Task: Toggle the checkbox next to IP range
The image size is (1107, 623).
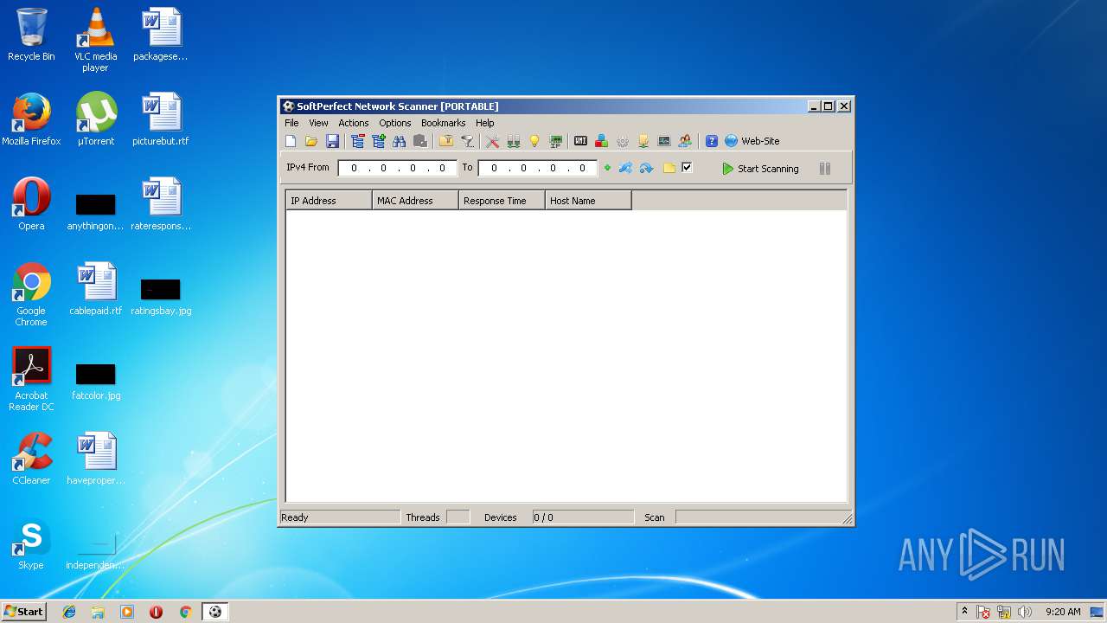Action: point(687,168)
